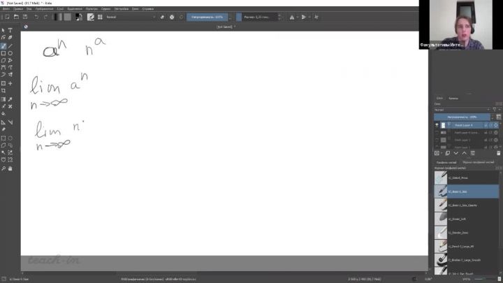The height and width of the screenshot is (283, 503).
Task: Activate the Zoom magnifier tool
Action: pos(3,168)
